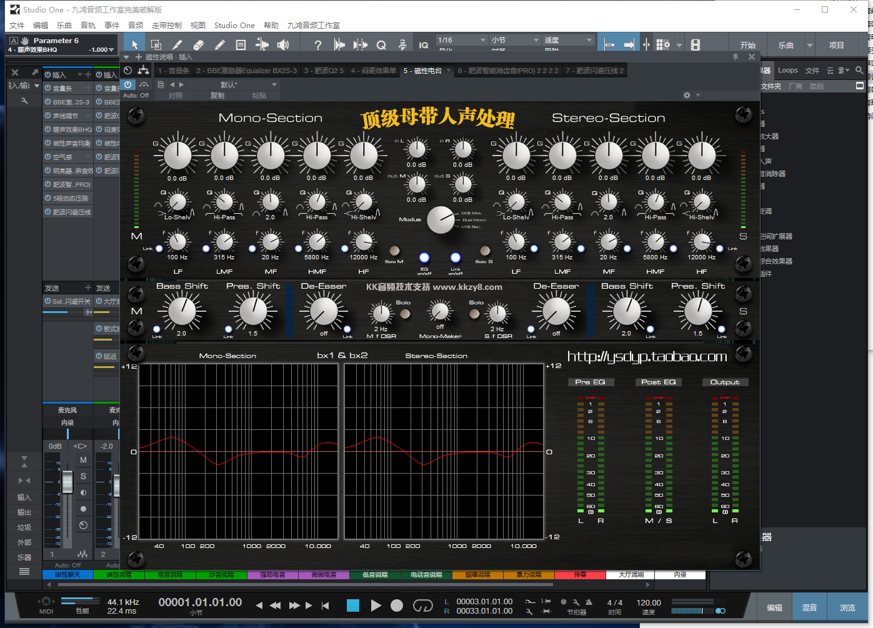The image size is (873, 628).
Task: Switch to the 3 - 肥波Q2 5 plugin tab
Action: [x=324, y=71]
